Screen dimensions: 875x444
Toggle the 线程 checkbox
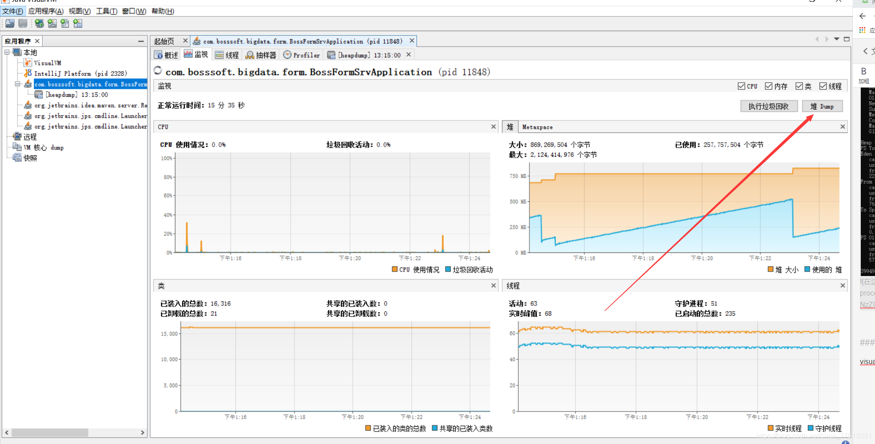(x=823, y=86)
